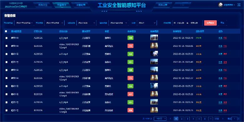Switch to the 系统总览 tab
The image size is (244, 122).
click(x=43, y=5)
